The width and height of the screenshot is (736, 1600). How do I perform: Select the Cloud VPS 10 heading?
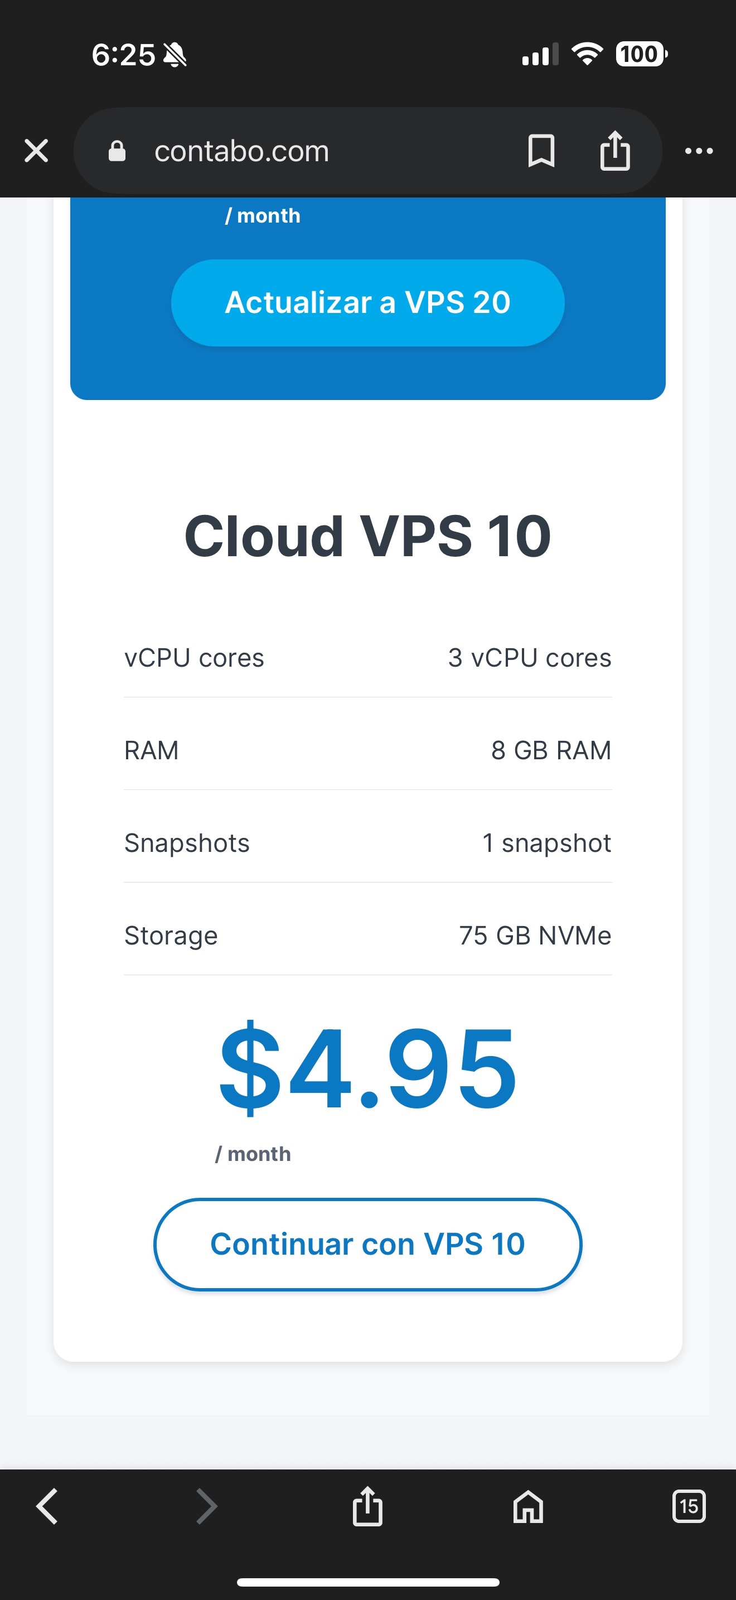coord(367,536)
